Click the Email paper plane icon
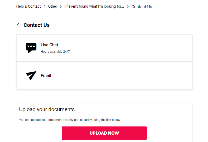 point(31,75)
